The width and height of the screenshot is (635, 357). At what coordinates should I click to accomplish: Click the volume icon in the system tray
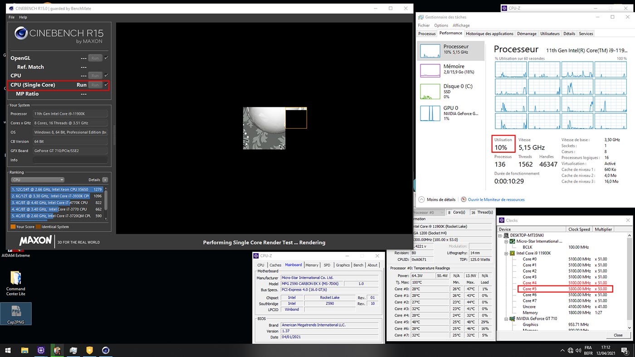coord(579,350)
